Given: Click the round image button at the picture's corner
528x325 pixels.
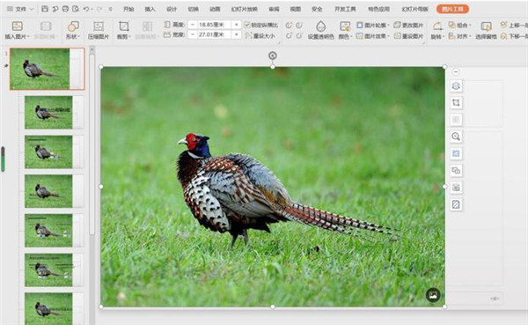Looking at the screenshot, I should click(433, 295).
